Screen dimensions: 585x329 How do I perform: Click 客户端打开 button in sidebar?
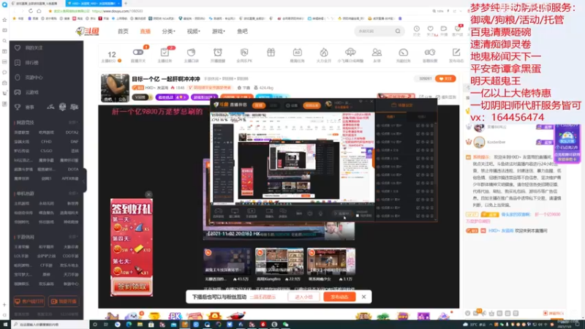click(29, 301)
